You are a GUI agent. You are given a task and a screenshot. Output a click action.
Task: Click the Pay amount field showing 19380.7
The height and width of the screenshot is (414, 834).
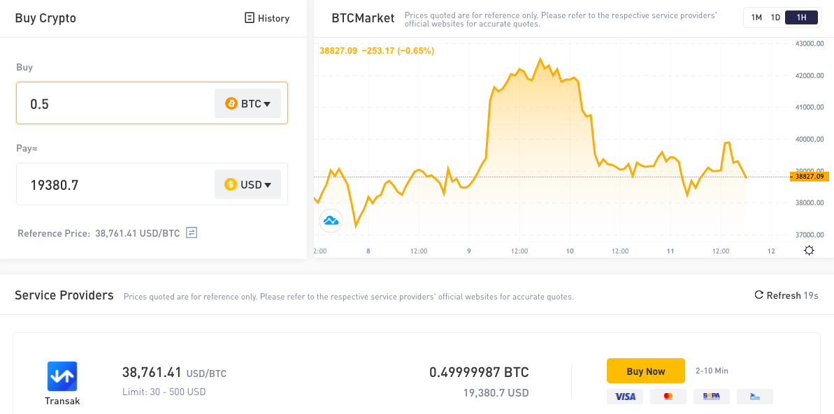pyautogui.click(x=152, y=184)
